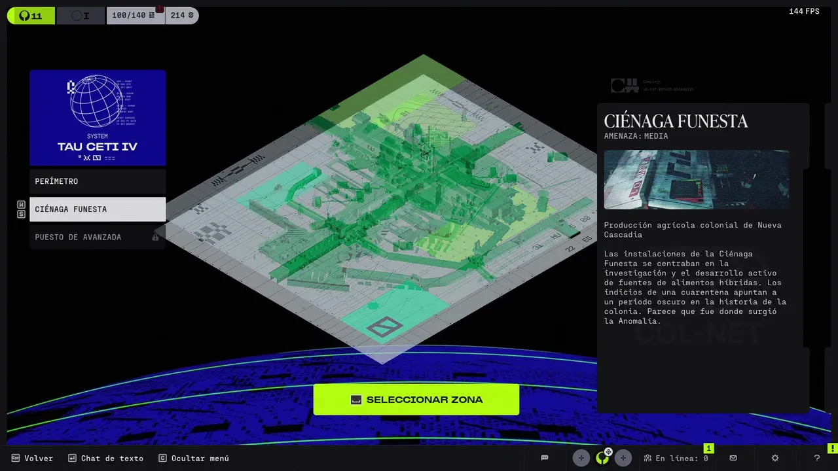Open the chat bubble icon
The width and height of the screenshot is (838, 471).
coord(545,458)
